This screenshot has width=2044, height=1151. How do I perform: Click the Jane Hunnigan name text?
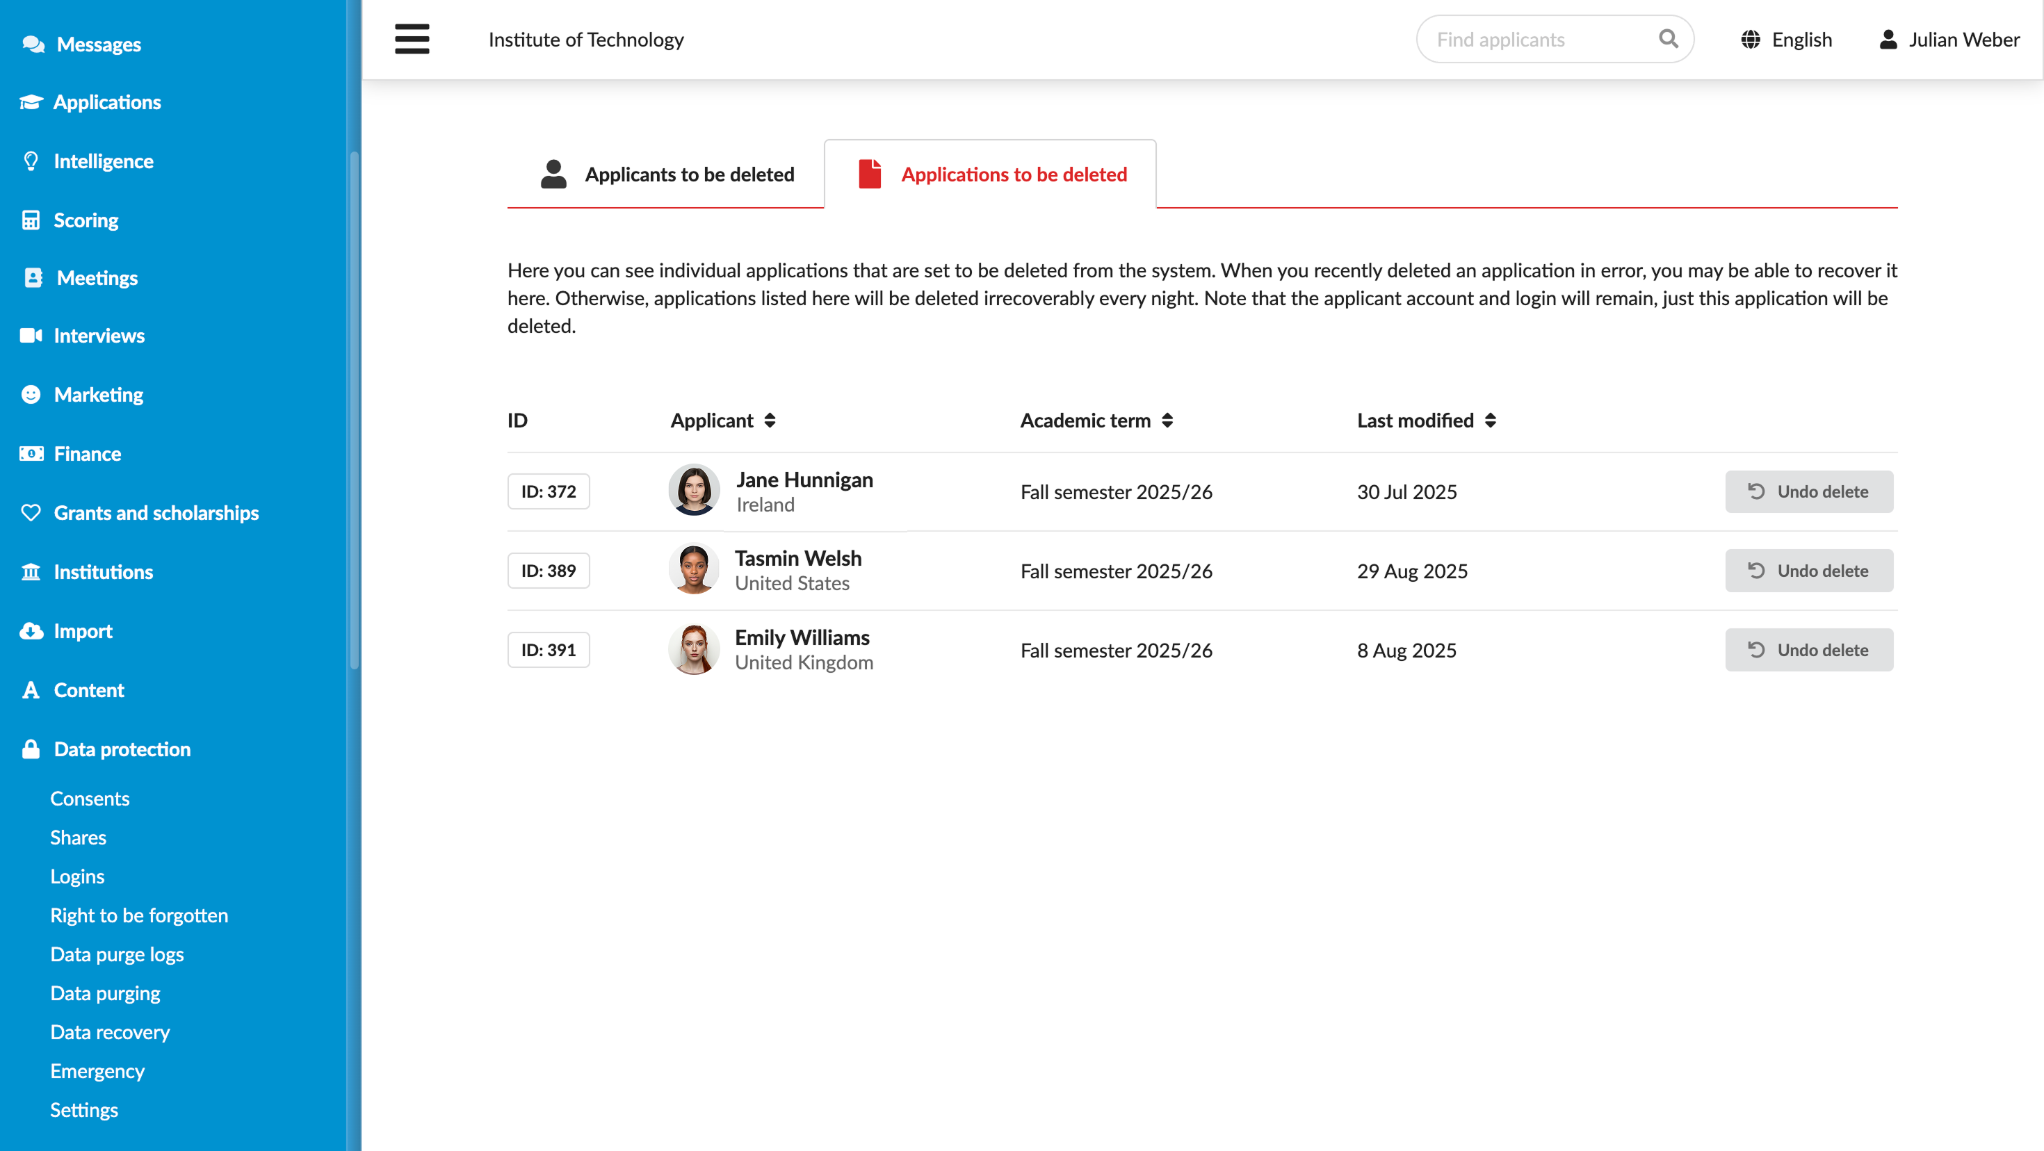[x=804, y=480]
